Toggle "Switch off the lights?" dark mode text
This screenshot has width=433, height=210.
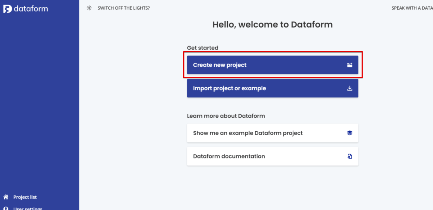pos(123,8)
